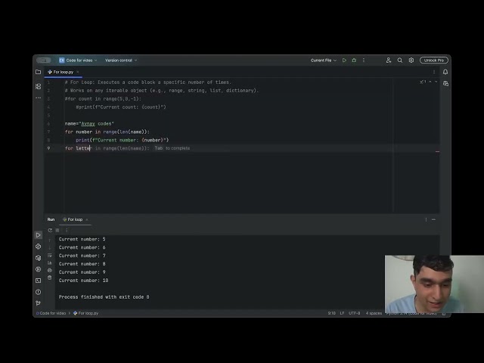484x363 pixels.
Task: Open Code With Me collaboration icon
Action: pyautogui.click(x=389, y=60)
